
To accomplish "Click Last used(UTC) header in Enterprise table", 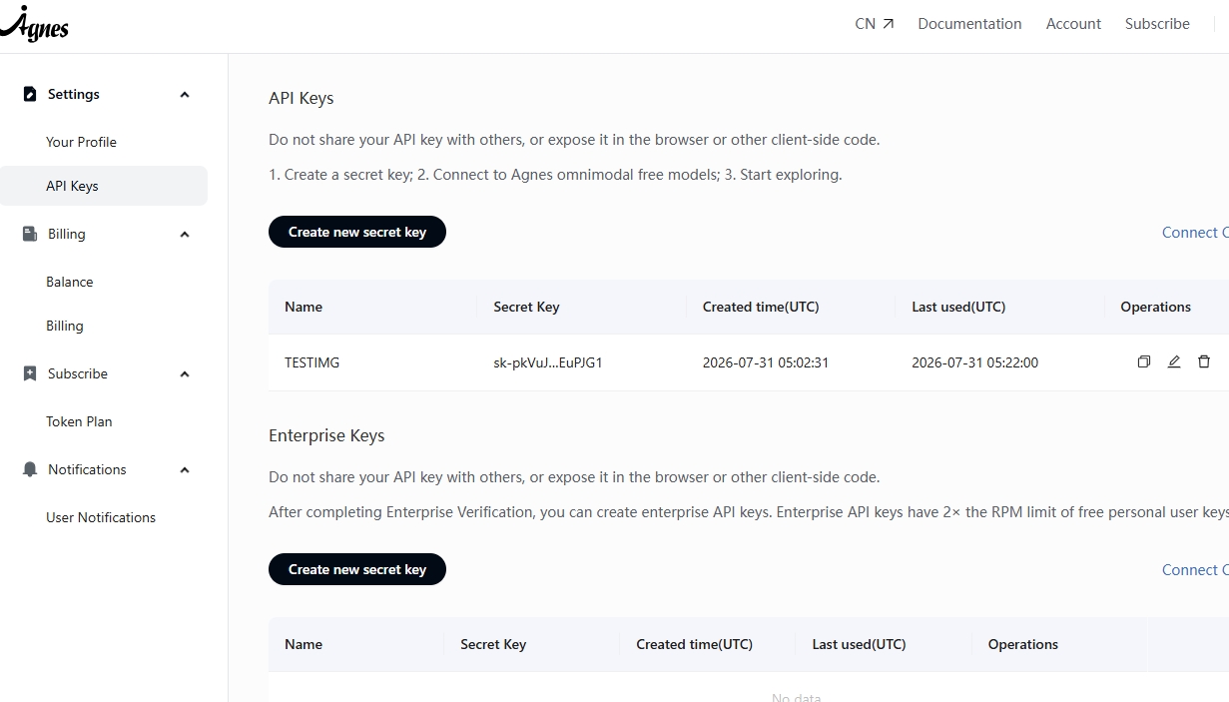I will [859, 644].
